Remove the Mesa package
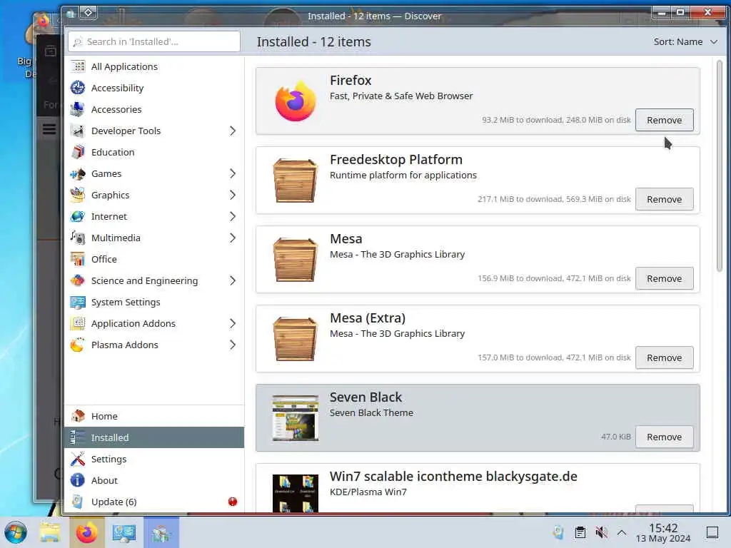 point(665,279)
